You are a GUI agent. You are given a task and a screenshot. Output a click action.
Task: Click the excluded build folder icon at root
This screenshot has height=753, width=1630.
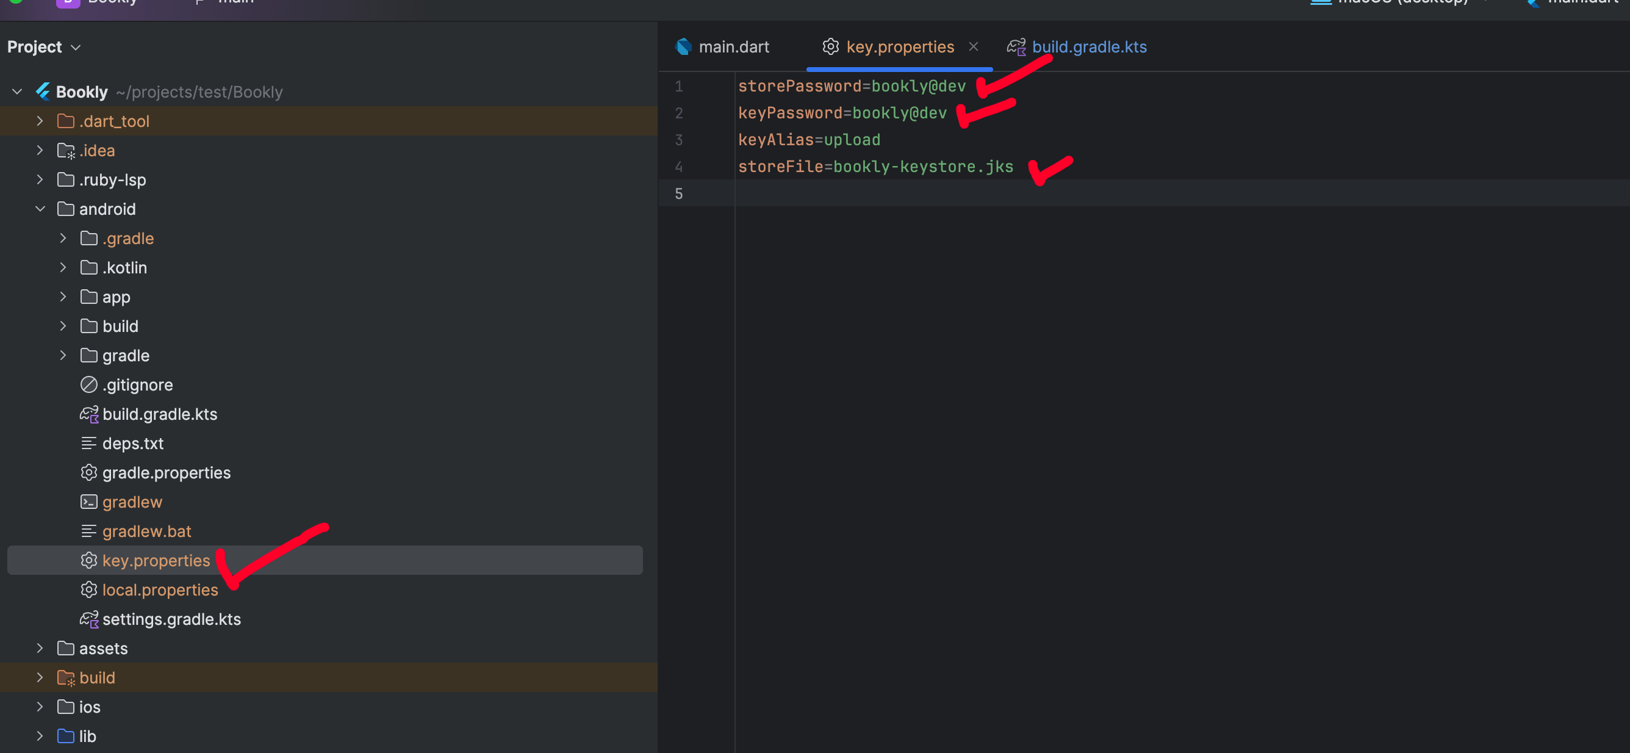(66, 678)
